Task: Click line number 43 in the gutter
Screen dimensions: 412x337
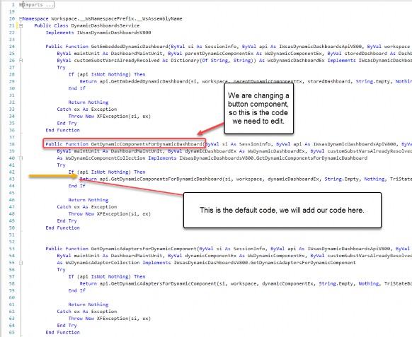Action: pos(12,179)
